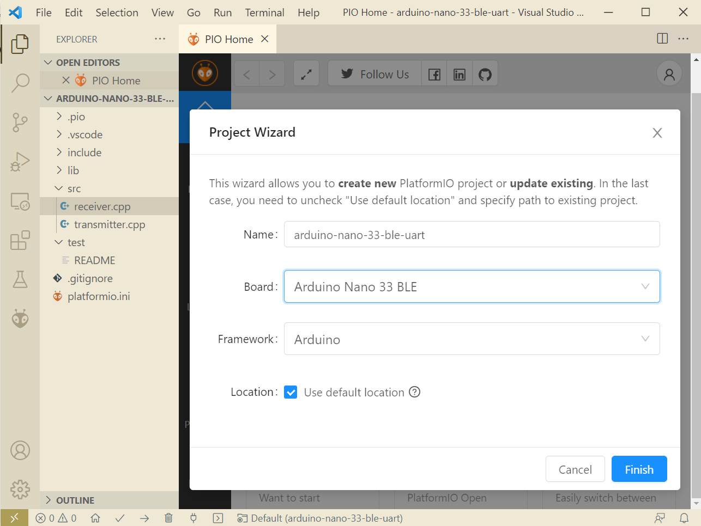The image size is (701, 526).
Task: Open PlatformIO alien icon in activity bar
Action: (x=20, y=319)
